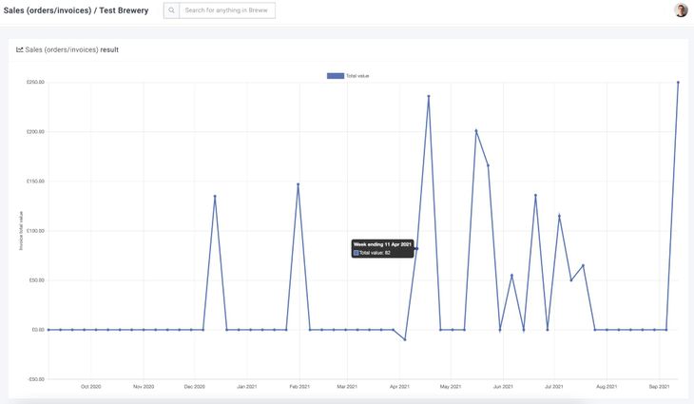Viewport: 694px width, 404px height.
Task: Click the tallest April 2021 peak near £235
Action: pos(429,96)
